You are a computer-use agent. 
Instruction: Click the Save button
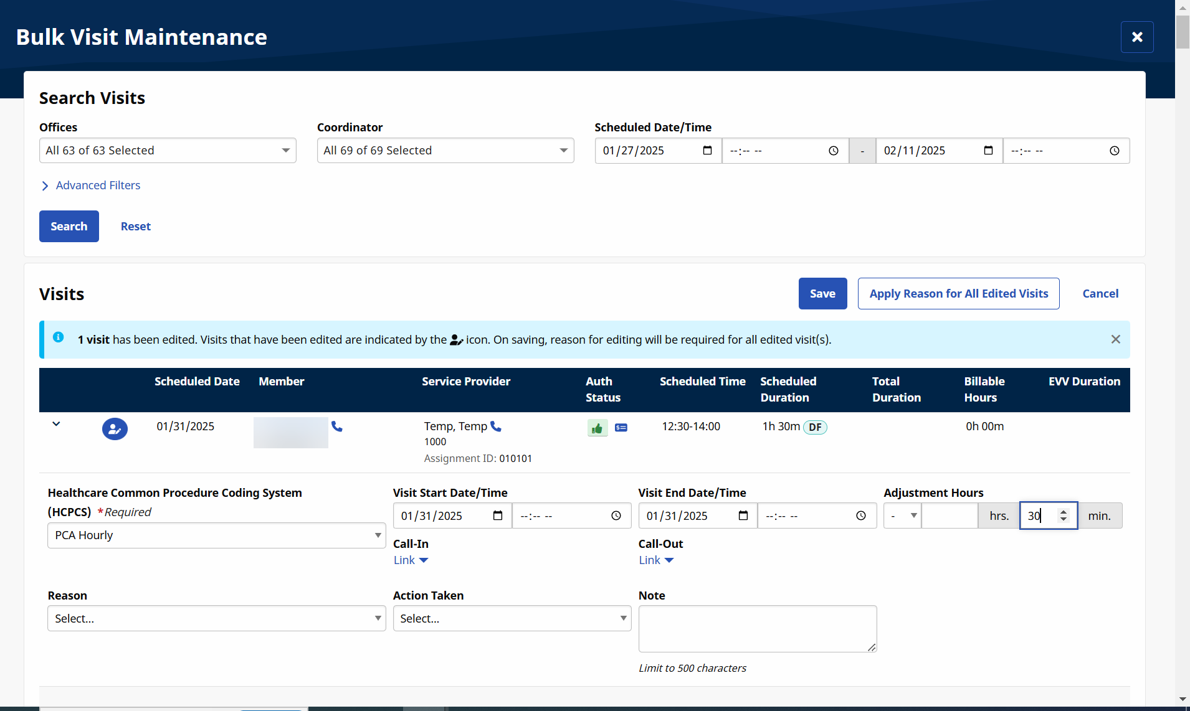coord(822,294)
